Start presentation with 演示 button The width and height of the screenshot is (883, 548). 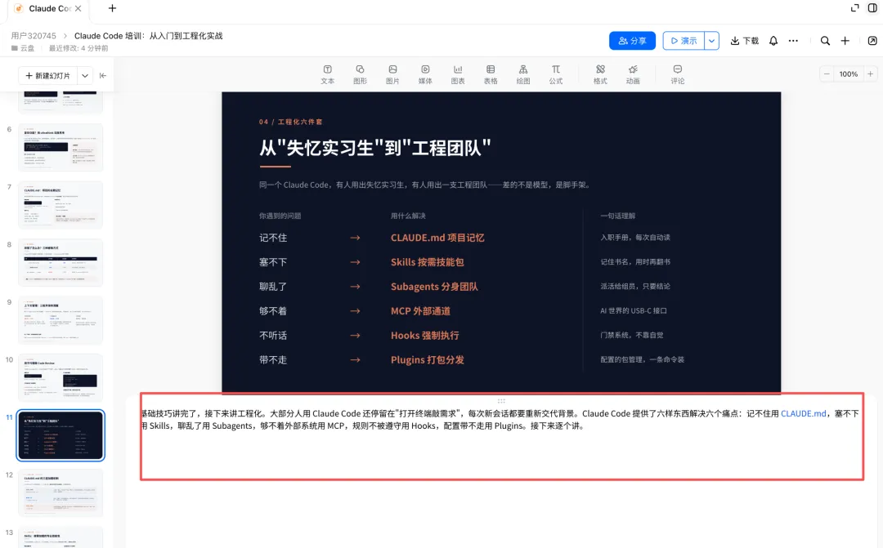coord(683,41)
